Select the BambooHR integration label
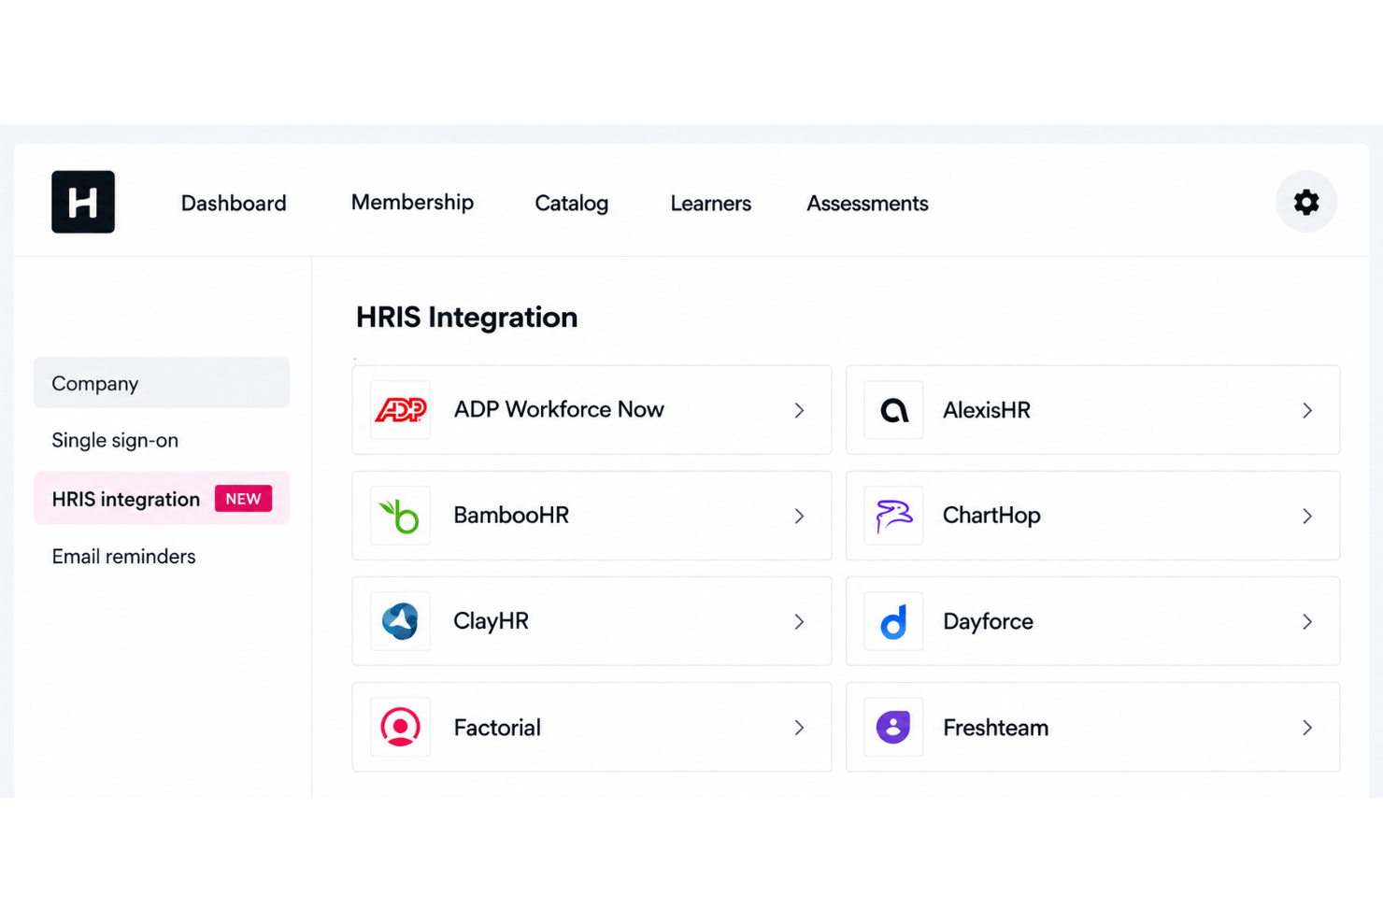Image resolution: width=1383 pixels, height=922 pixels. click(x=511, y=516)
